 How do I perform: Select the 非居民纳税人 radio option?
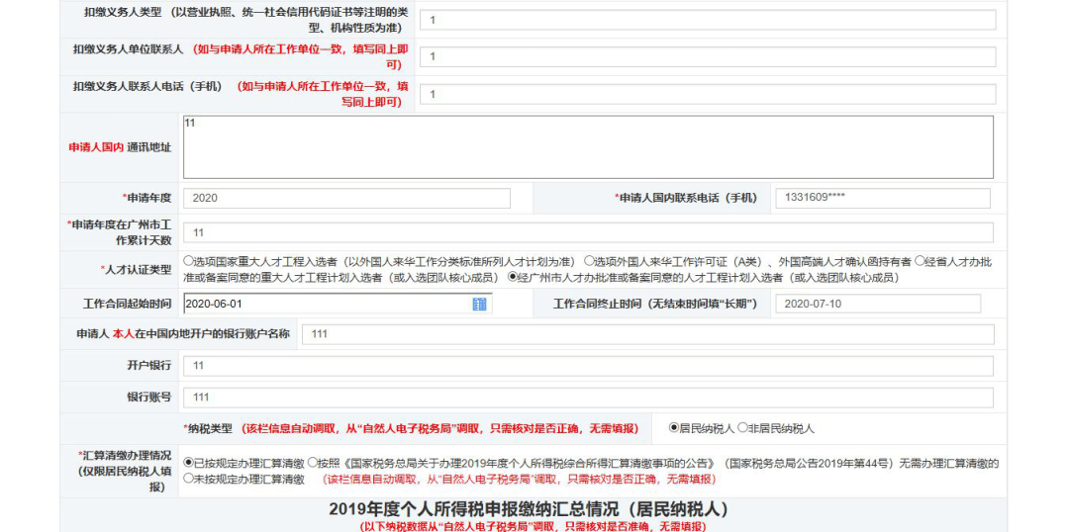pyautogui.click(x=742, y=428)
